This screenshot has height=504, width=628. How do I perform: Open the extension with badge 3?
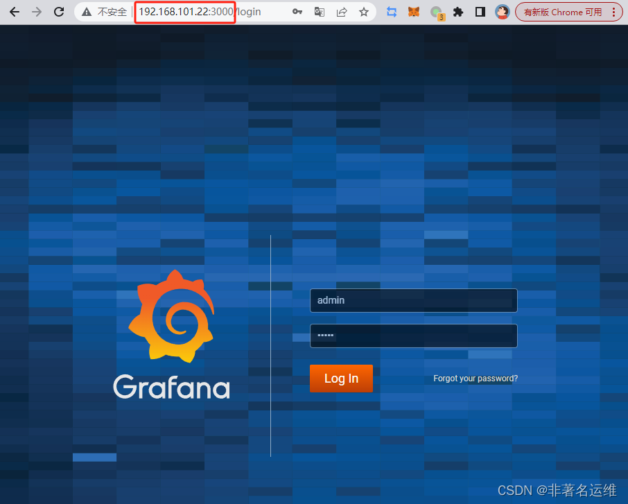click(437, 12)
